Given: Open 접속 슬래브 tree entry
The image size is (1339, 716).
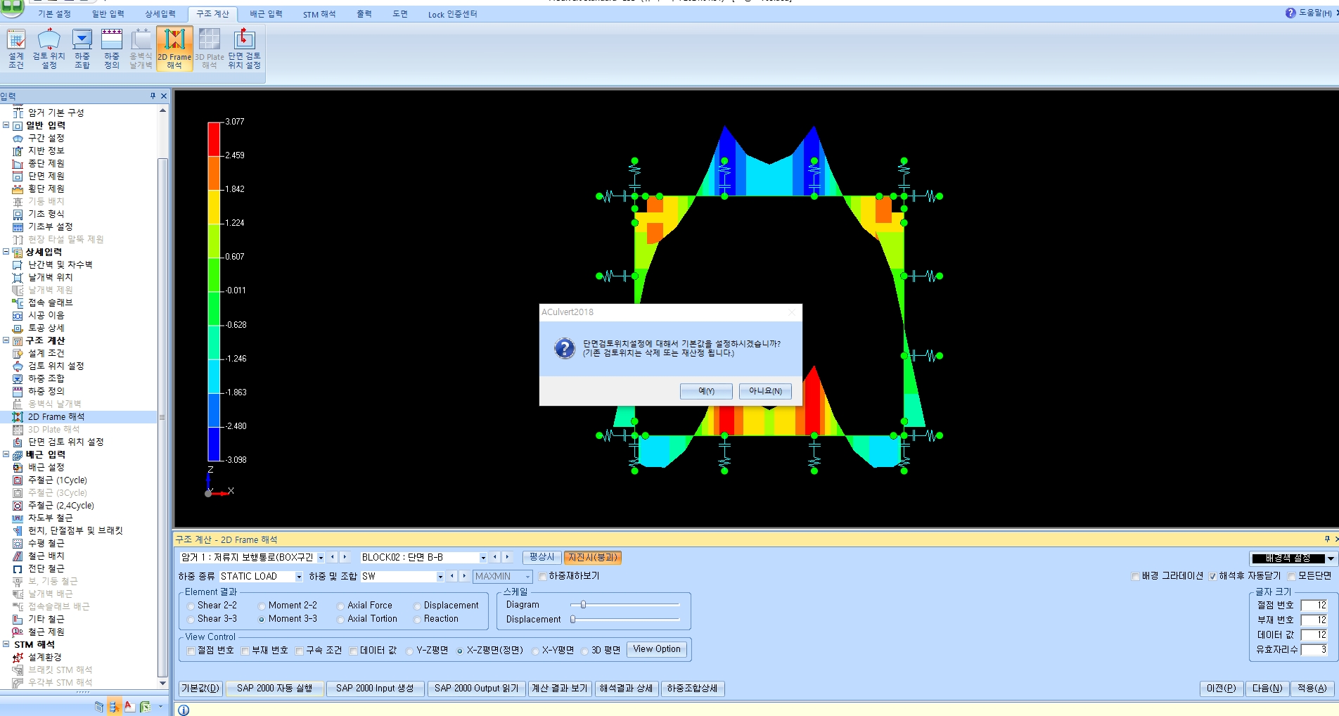Looking at the screenshot, I should pos(50,302).
